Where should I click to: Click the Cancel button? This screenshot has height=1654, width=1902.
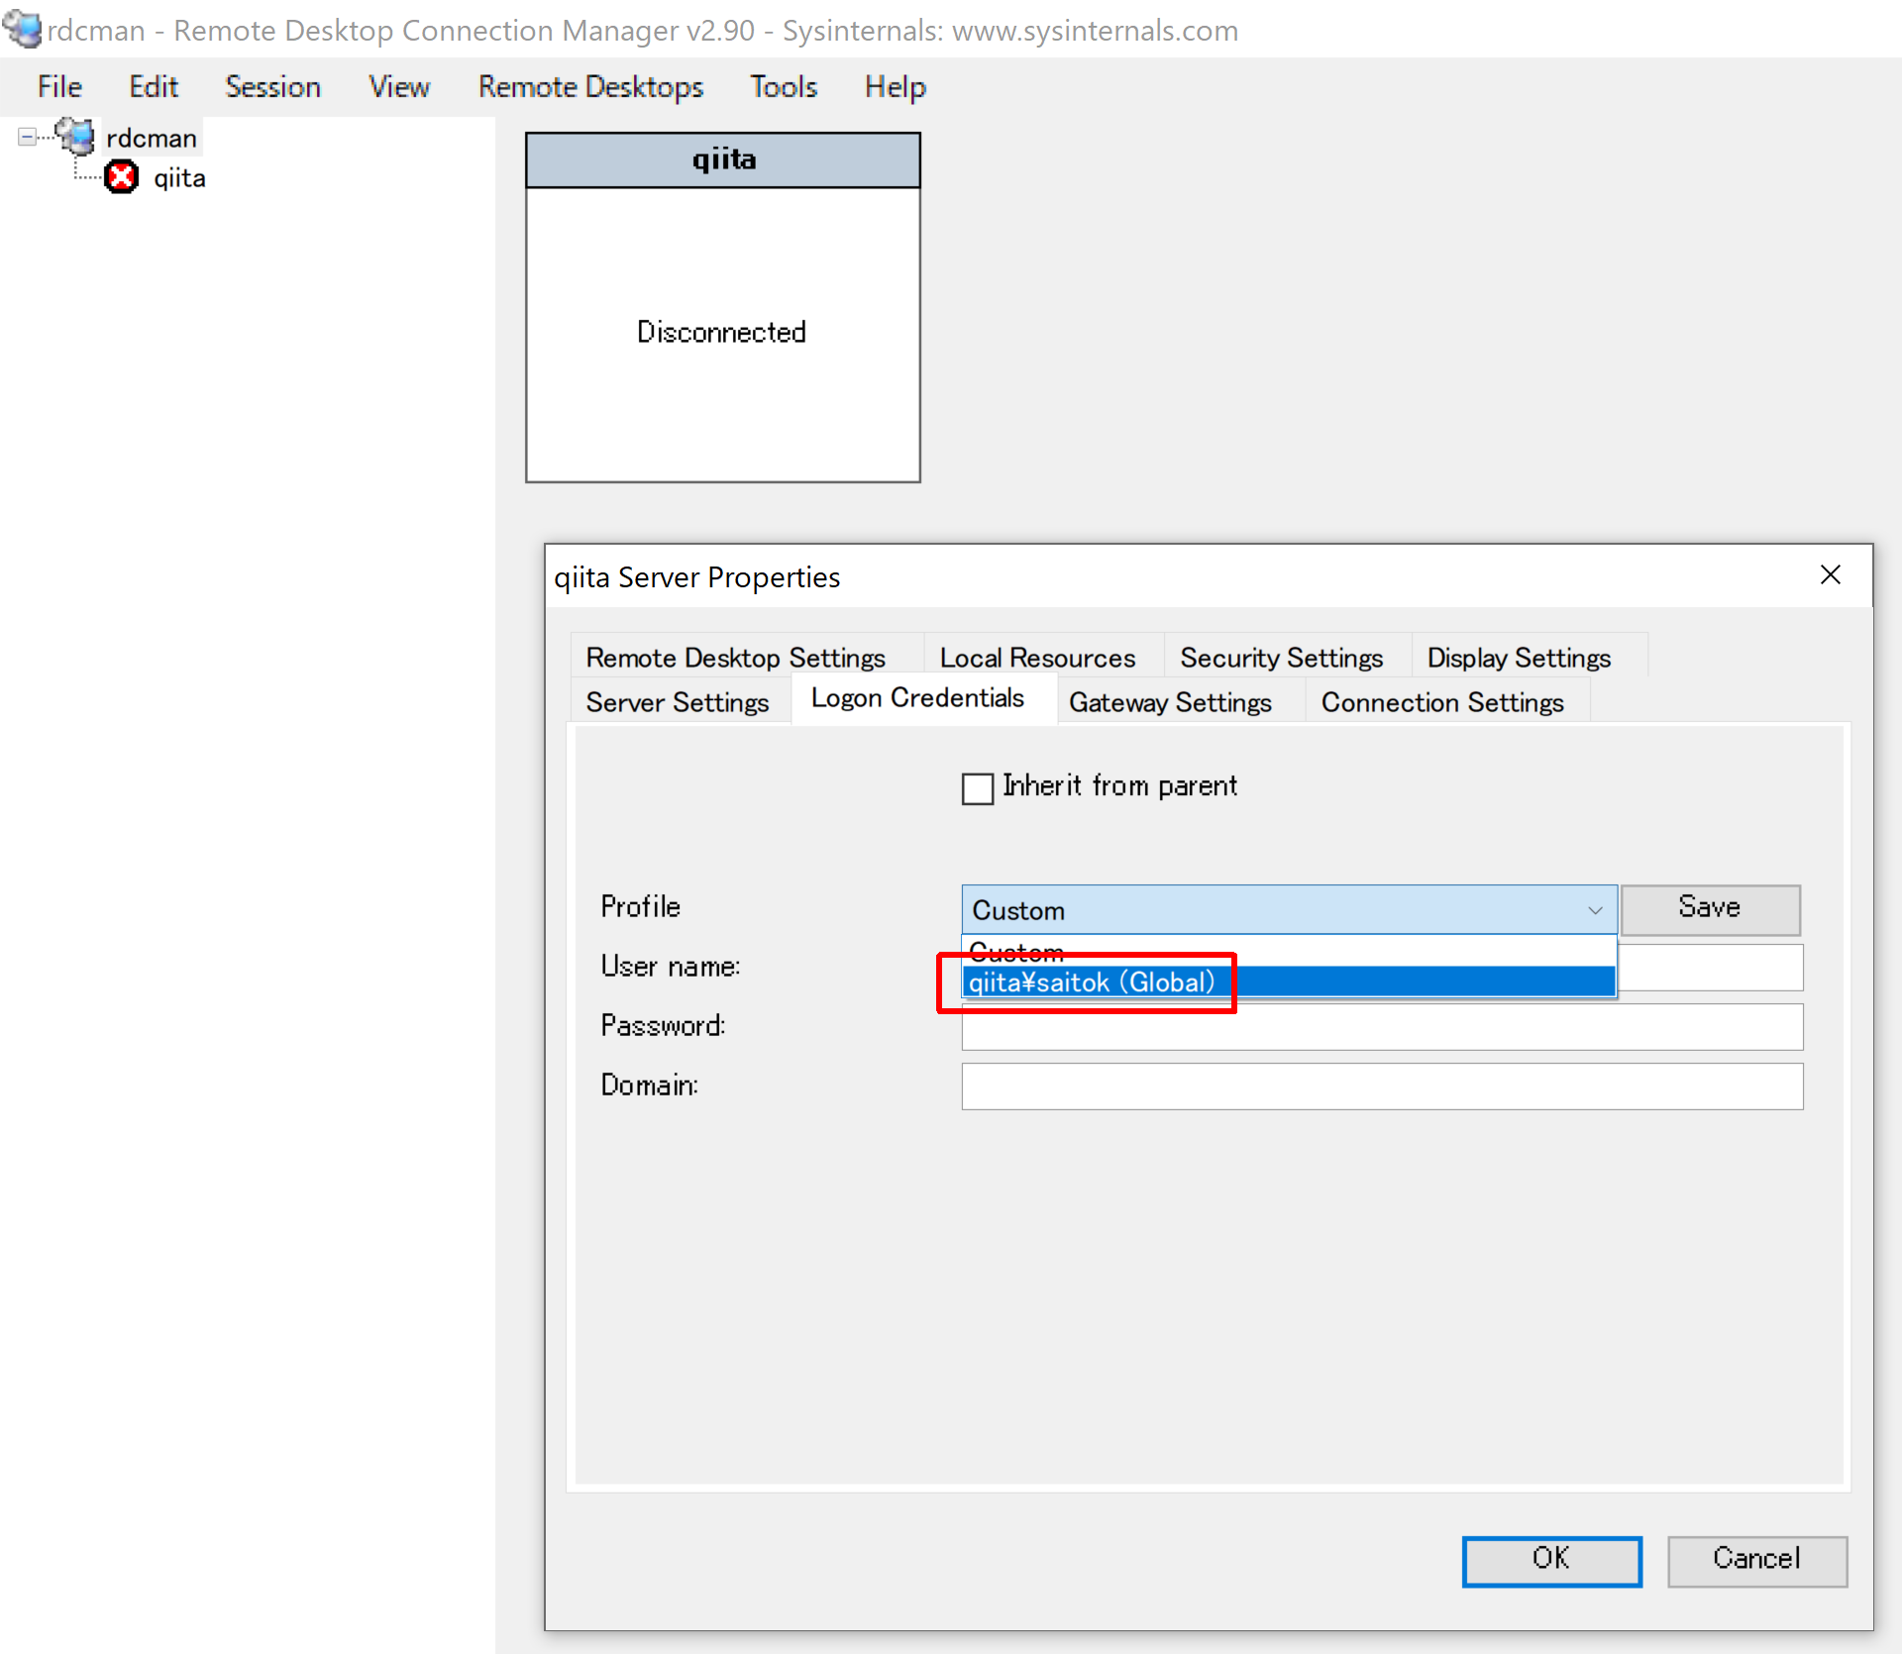pyautogui.click(x=1756, y=1559)
